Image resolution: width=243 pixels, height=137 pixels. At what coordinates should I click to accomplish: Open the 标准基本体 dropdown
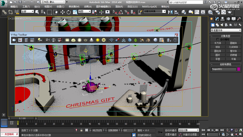coord(225,30)
